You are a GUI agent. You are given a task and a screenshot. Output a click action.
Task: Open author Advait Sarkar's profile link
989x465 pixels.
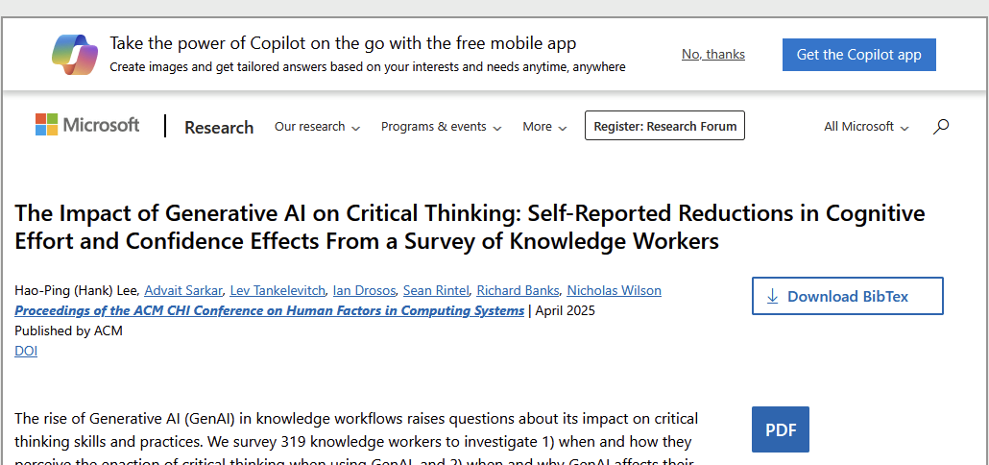click(183, 290)
